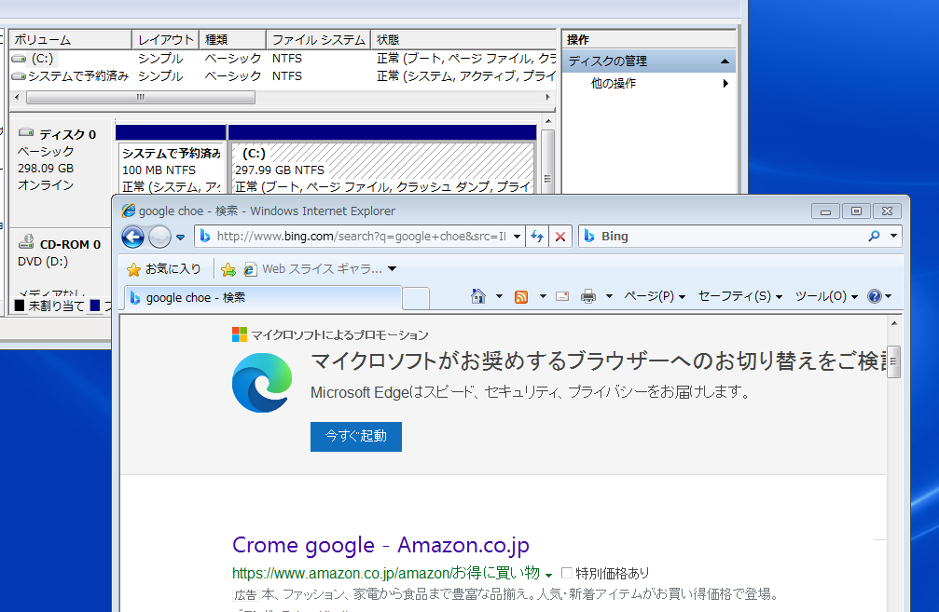Collapse the ディスクの管理 actions section
This screenshot has width=939, height=612.
725,61
